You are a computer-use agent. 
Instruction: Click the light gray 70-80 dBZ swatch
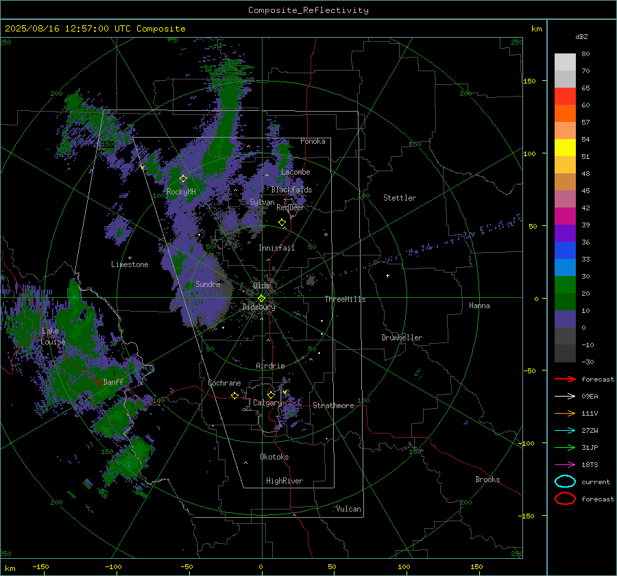pos(565,62)
